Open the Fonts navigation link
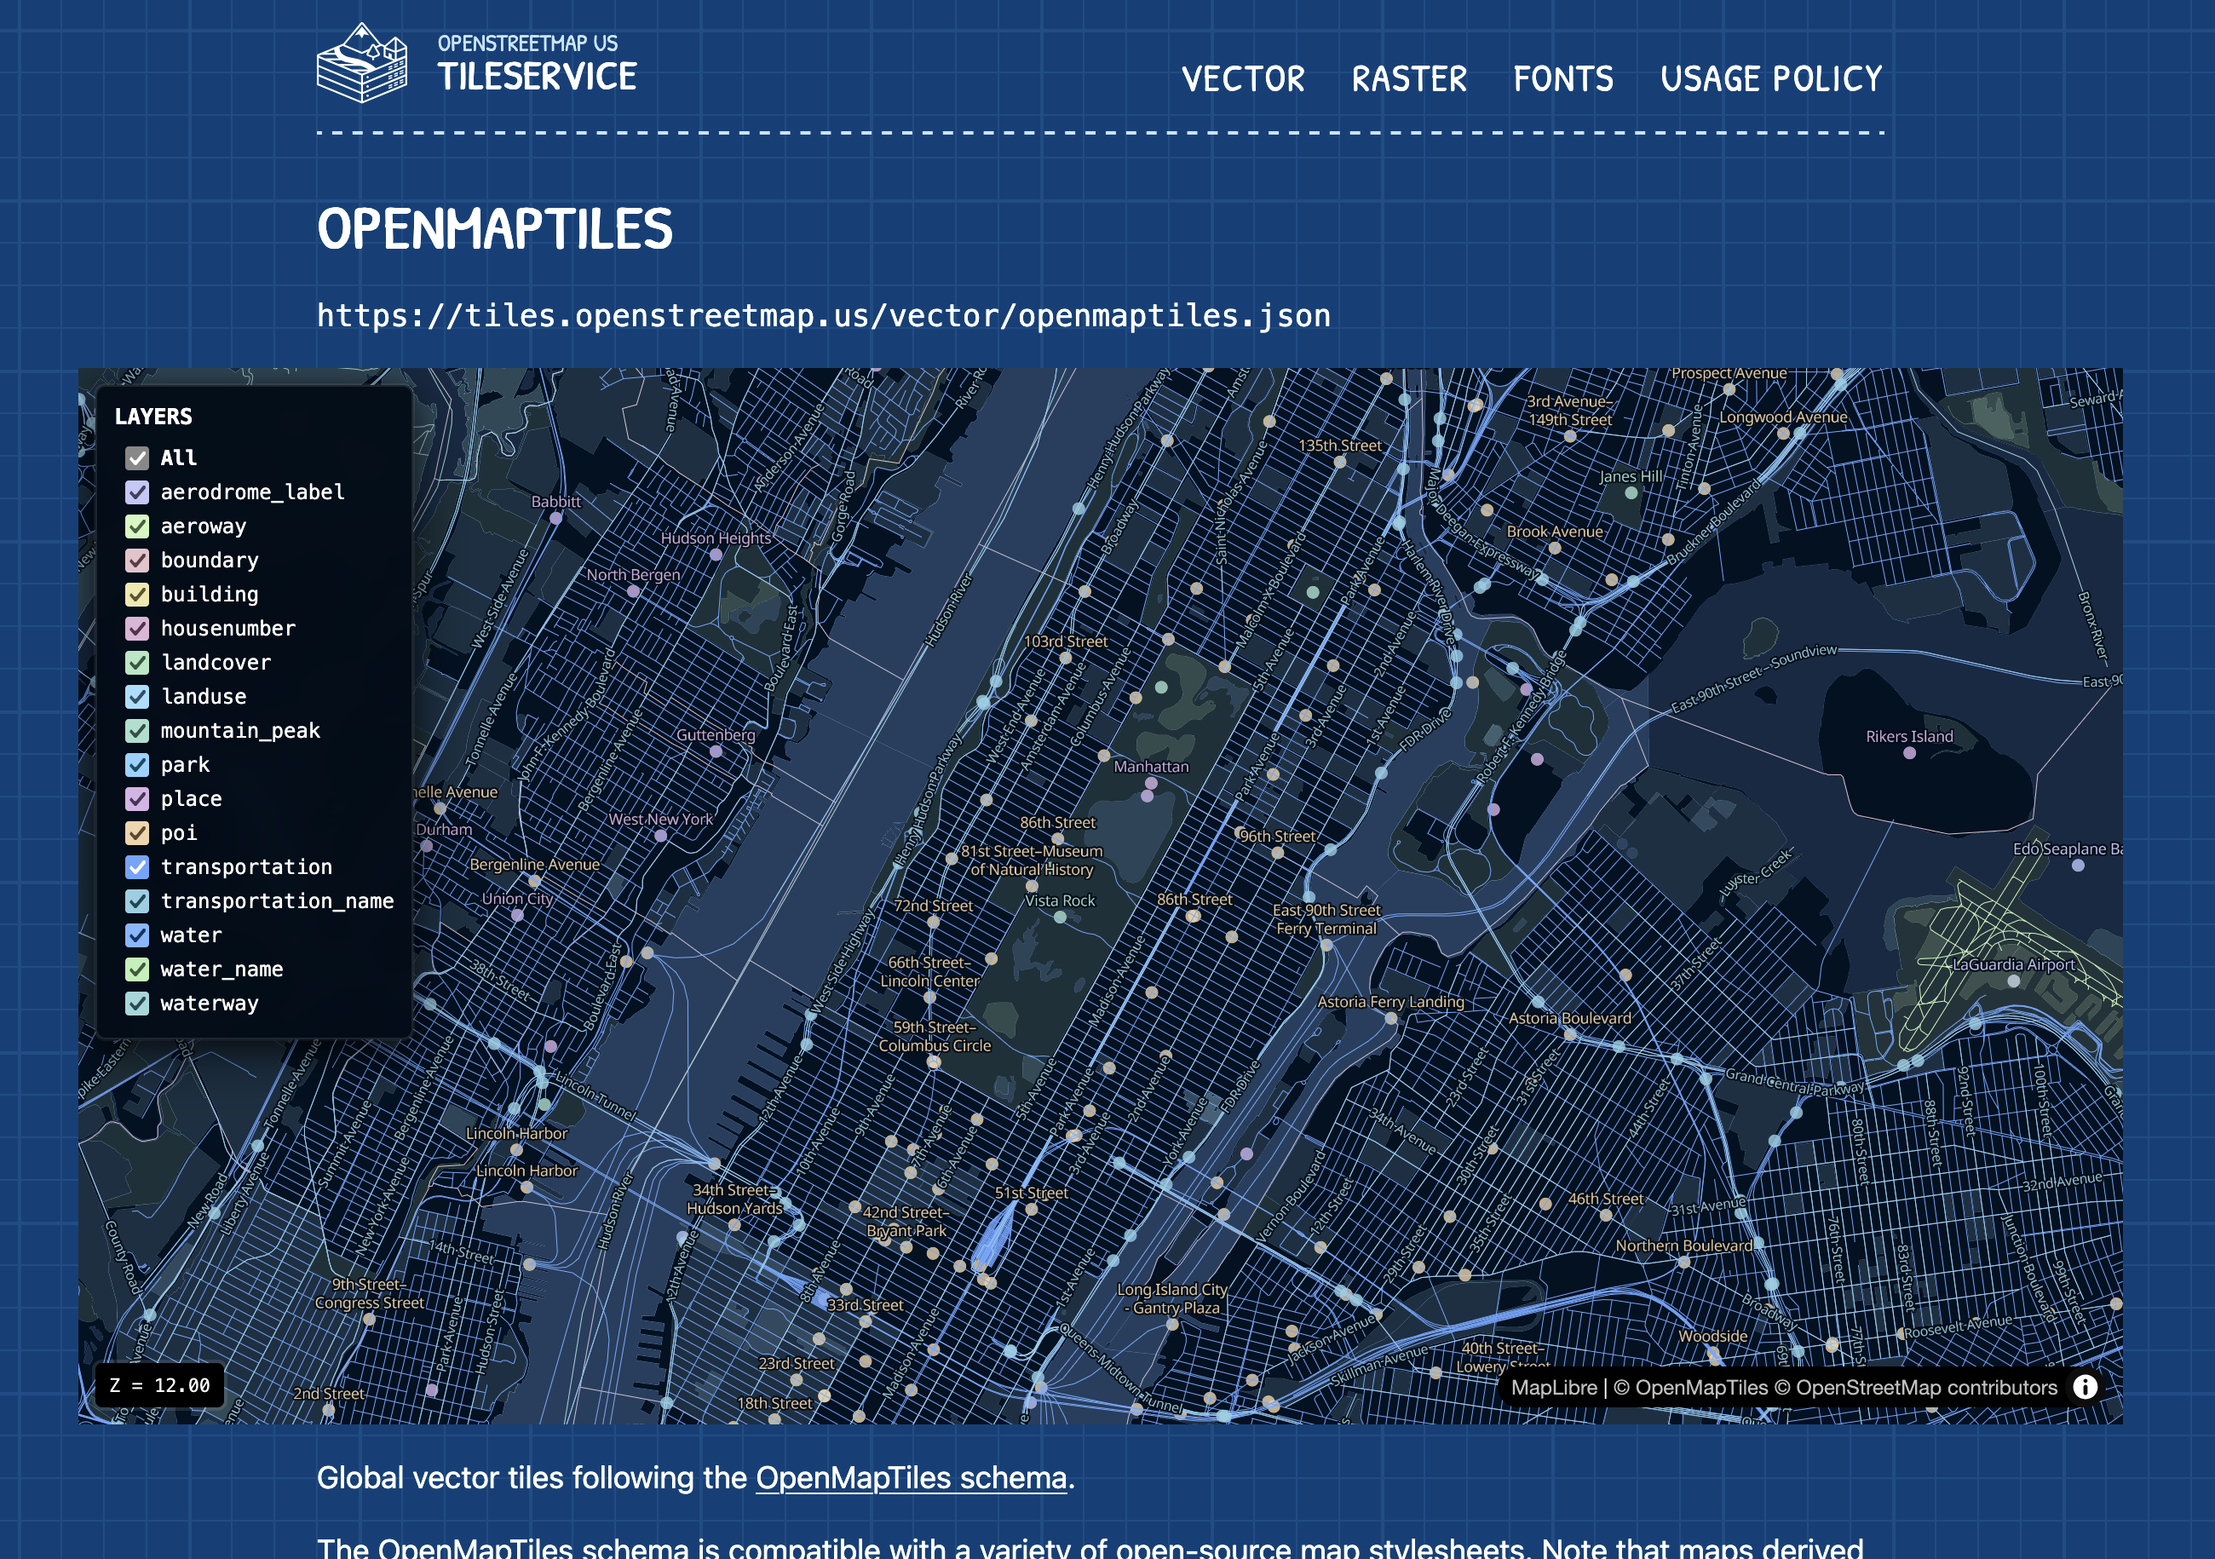Viewport: 2215px width, 1559px height. (1562, 79)
